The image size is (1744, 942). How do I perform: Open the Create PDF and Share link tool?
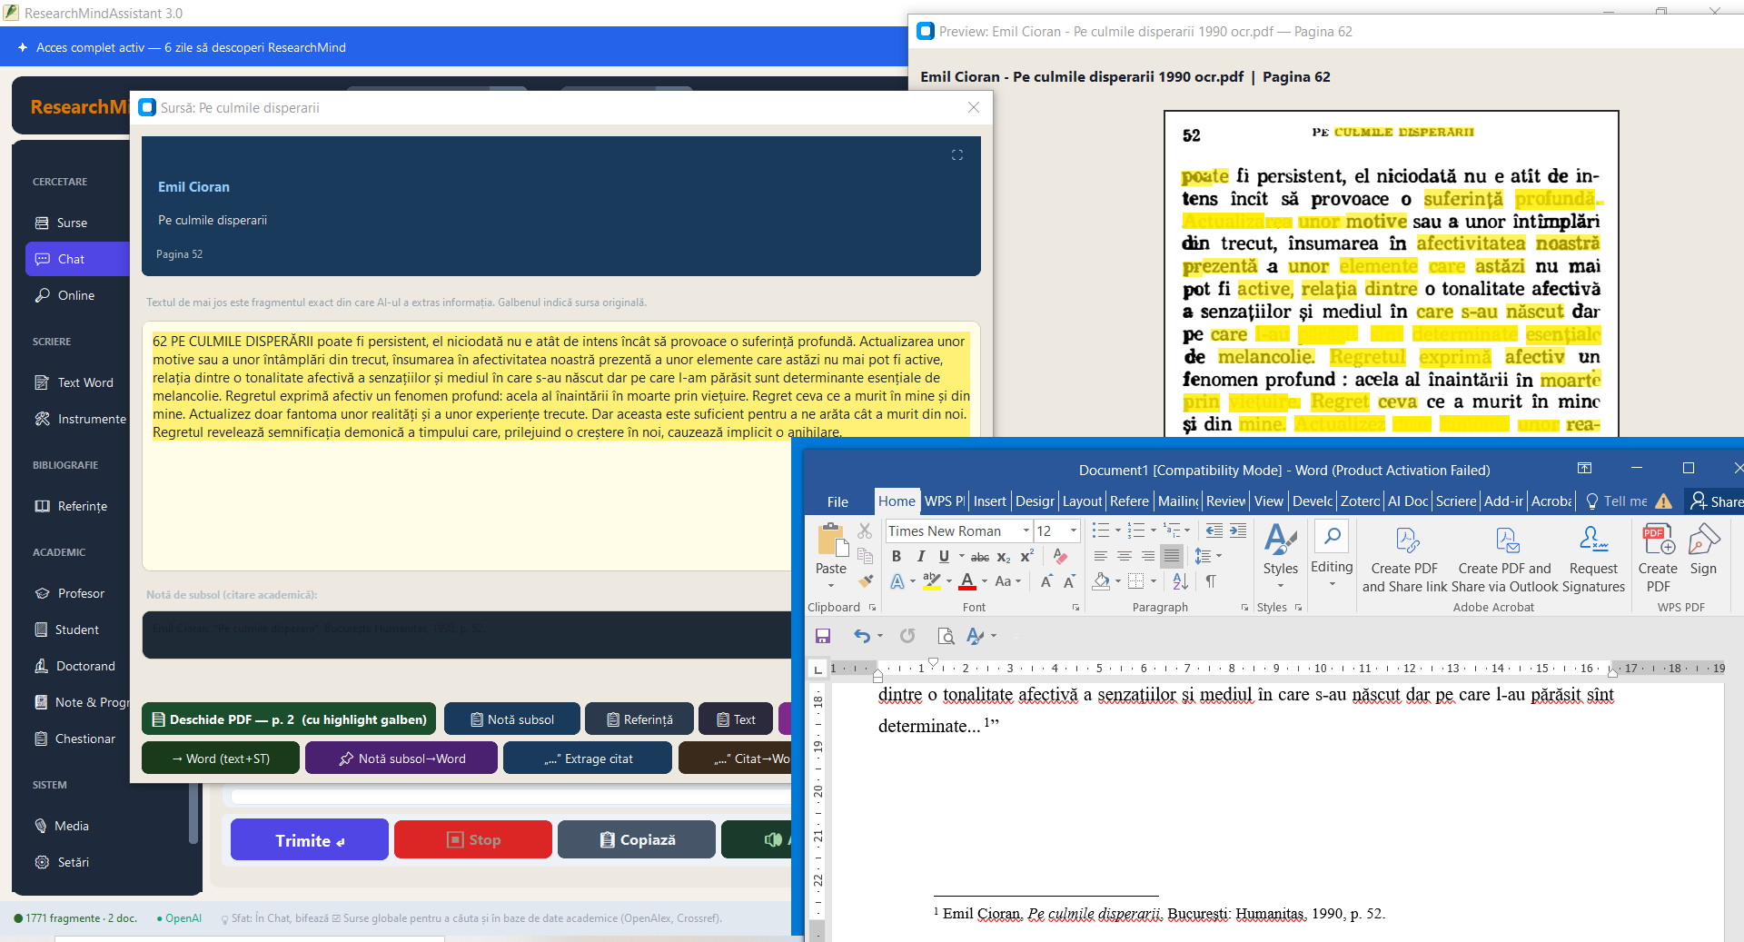(x=1405, y=560)
